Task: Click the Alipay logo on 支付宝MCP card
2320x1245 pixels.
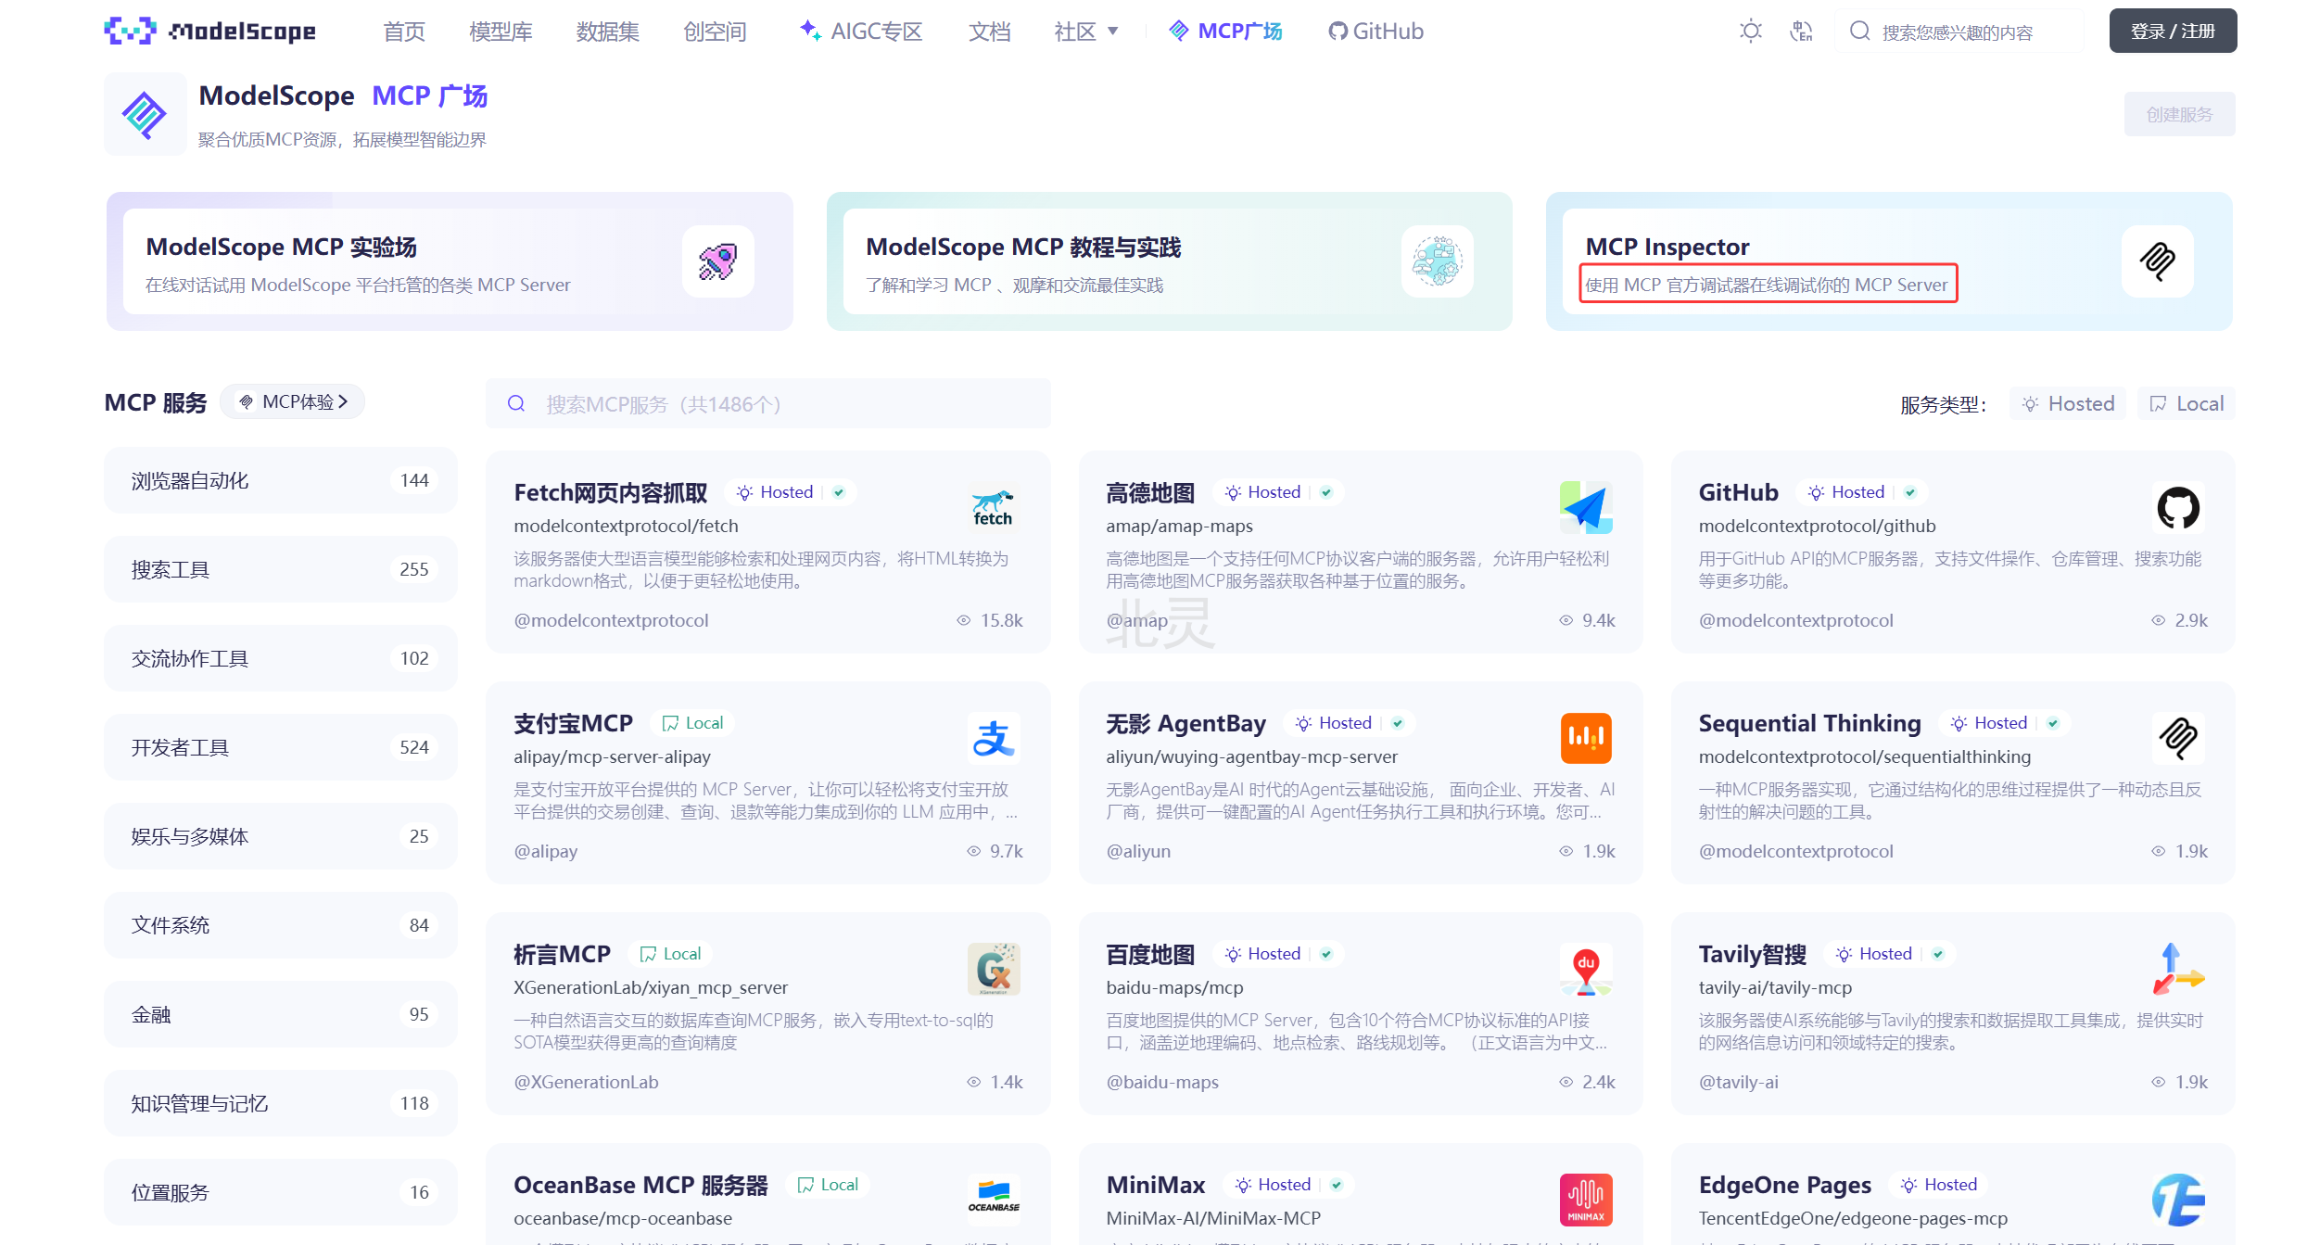Action: [x=994, y=739]
